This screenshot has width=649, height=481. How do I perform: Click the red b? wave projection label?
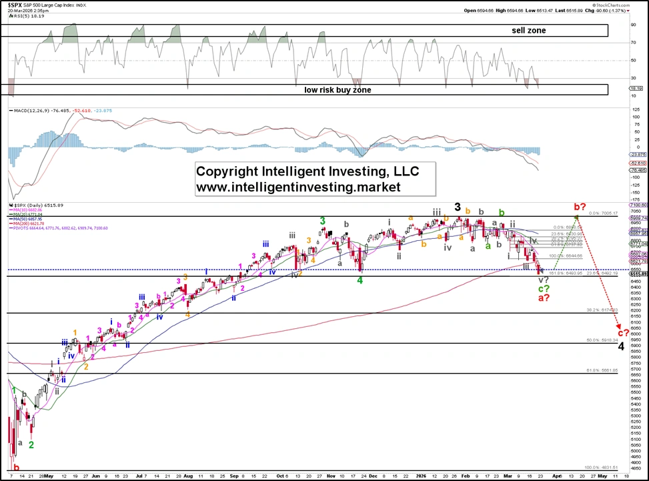click(x=579, y=207)
